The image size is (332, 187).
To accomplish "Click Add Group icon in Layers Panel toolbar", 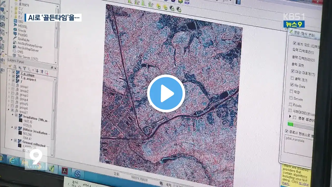I will point(15,67).
